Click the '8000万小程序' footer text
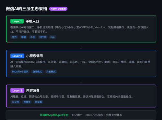The width and height of the screenshot is (162, 120). coord(94,115)
